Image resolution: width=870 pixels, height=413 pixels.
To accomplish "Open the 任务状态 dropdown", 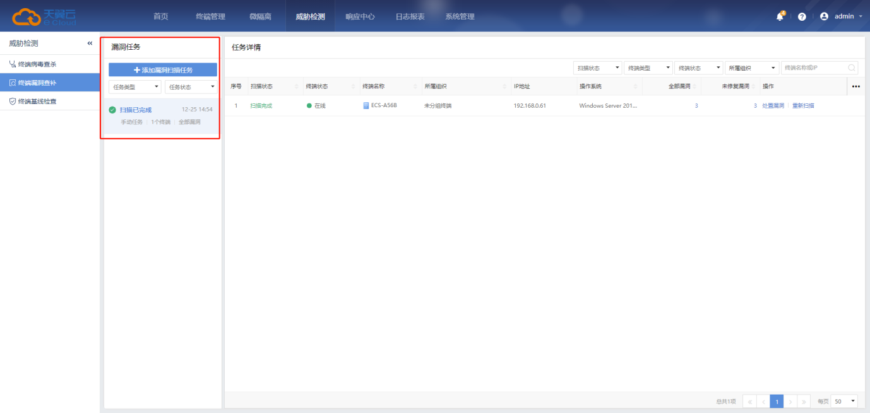I will [191, 87].
